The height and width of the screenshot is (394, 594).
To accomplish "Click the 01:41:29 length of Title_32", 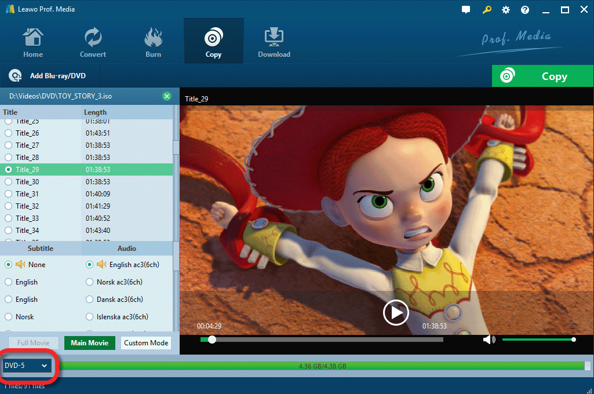I will coord(98,206).
